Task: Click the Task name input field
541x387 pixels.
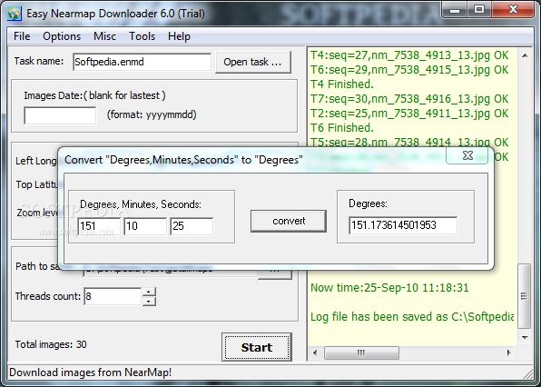Action: click(142, 62)
